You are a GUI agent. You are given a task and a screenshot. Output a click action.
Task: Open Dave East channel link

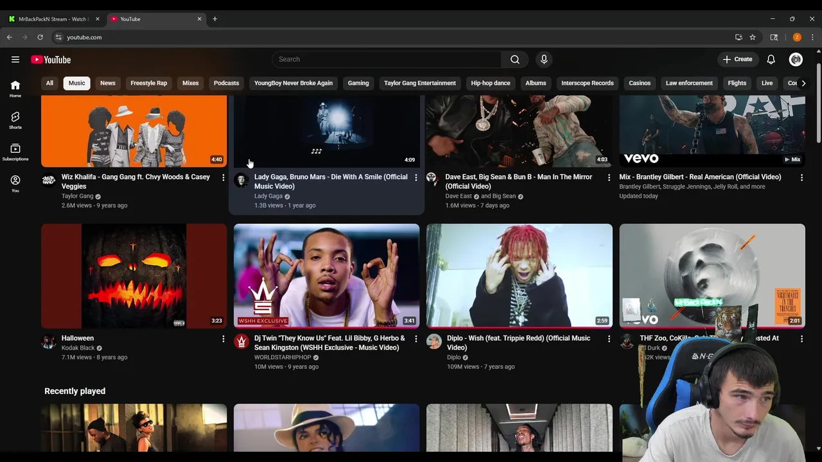click(x=459, y=196)
